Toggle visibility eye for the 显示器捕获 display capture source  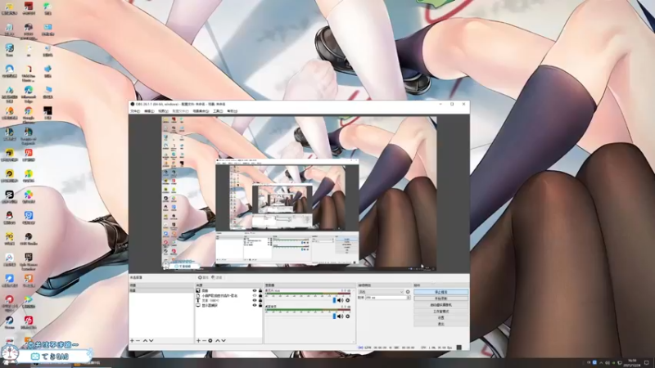pos(255,305)
